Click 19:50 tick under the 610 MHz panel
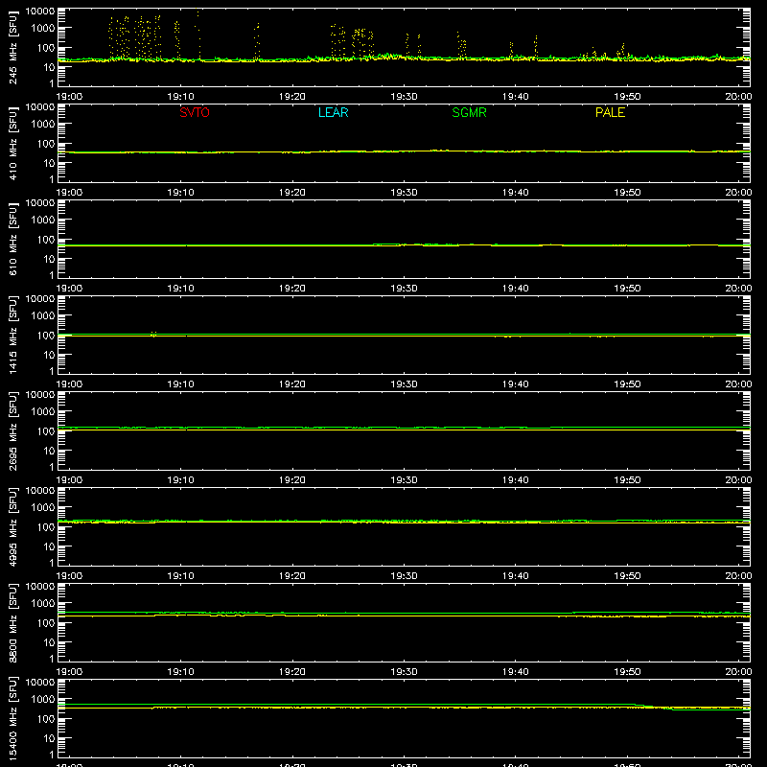 pos(627,289)
